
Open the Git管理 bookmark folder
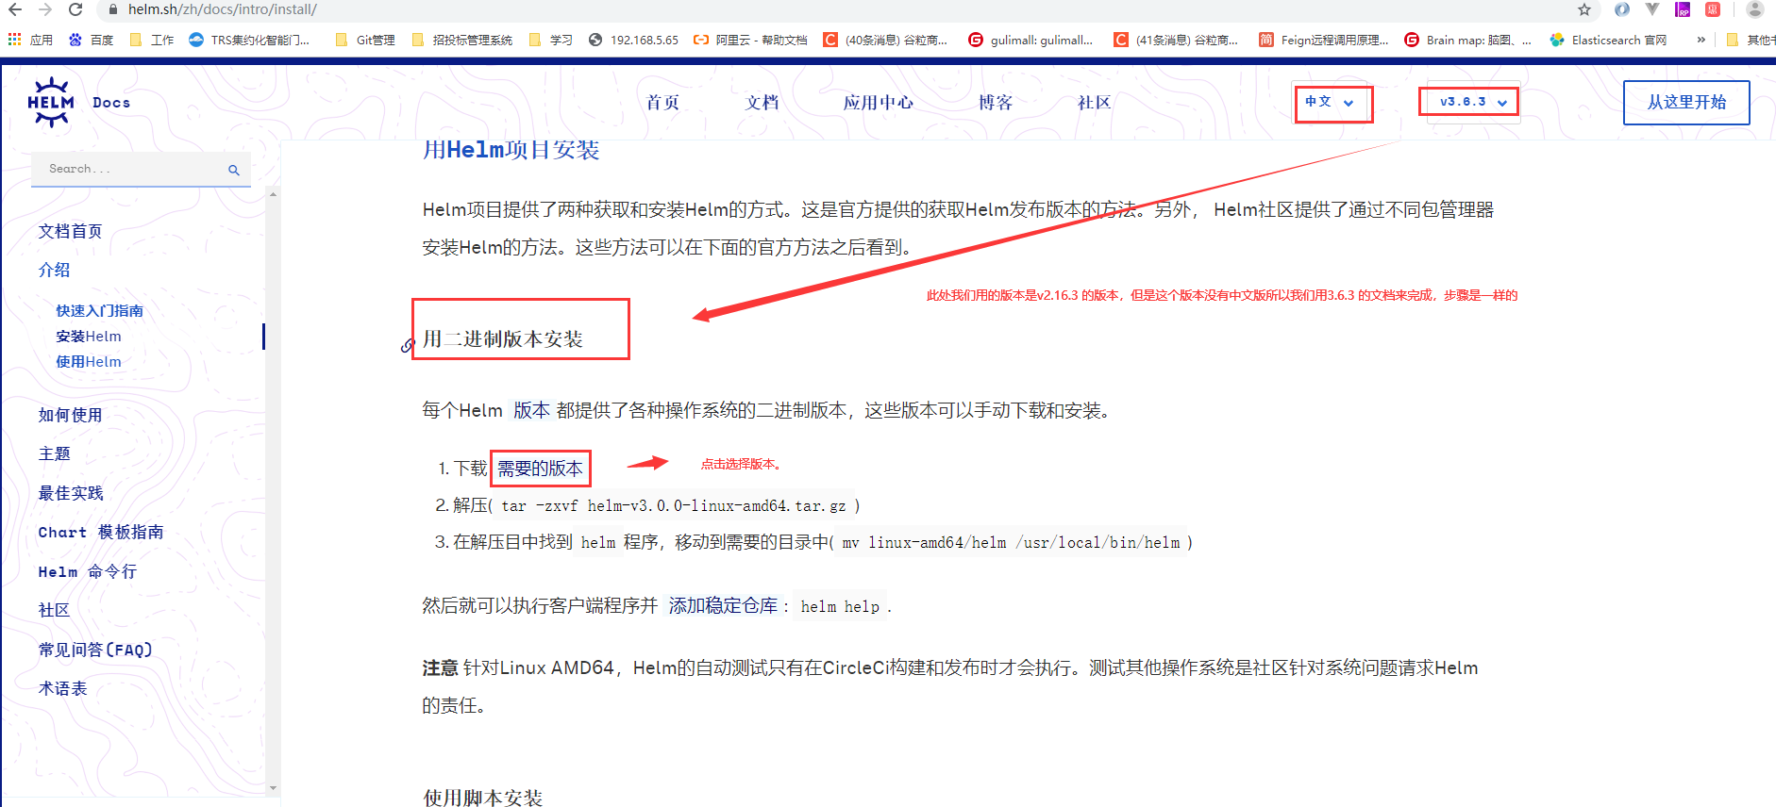[365, 40]
